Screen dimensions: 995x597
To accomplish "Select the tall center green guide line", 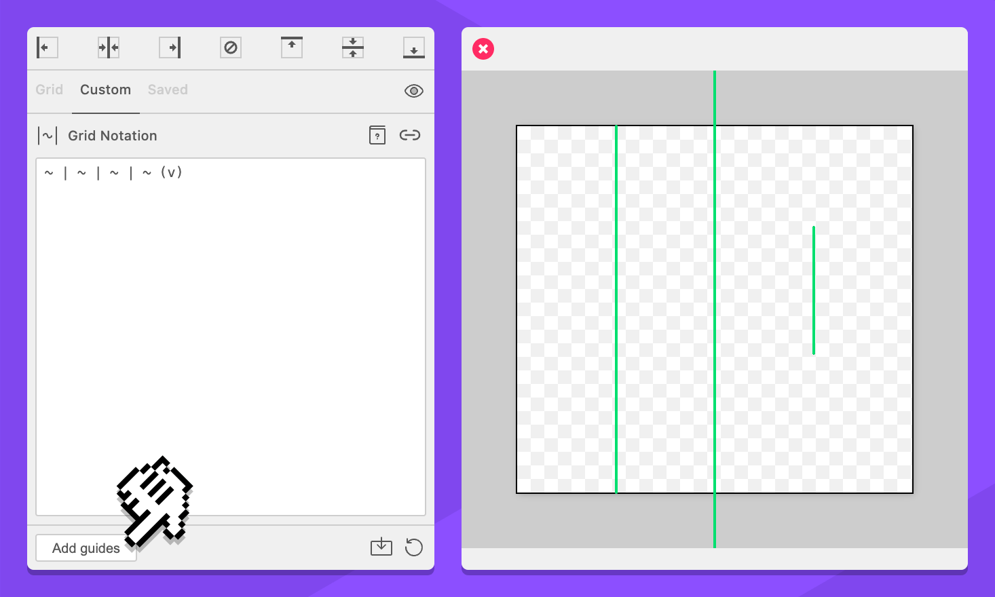I will [x=715, y=305].
